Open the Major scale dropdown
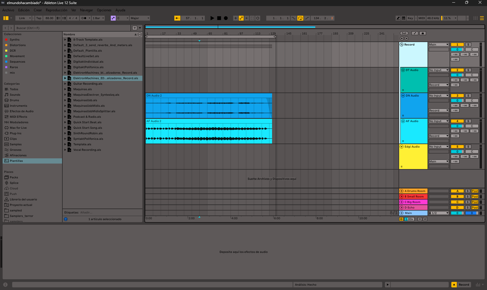The width and height of the screenshot is (487, 290). [140, 18]
